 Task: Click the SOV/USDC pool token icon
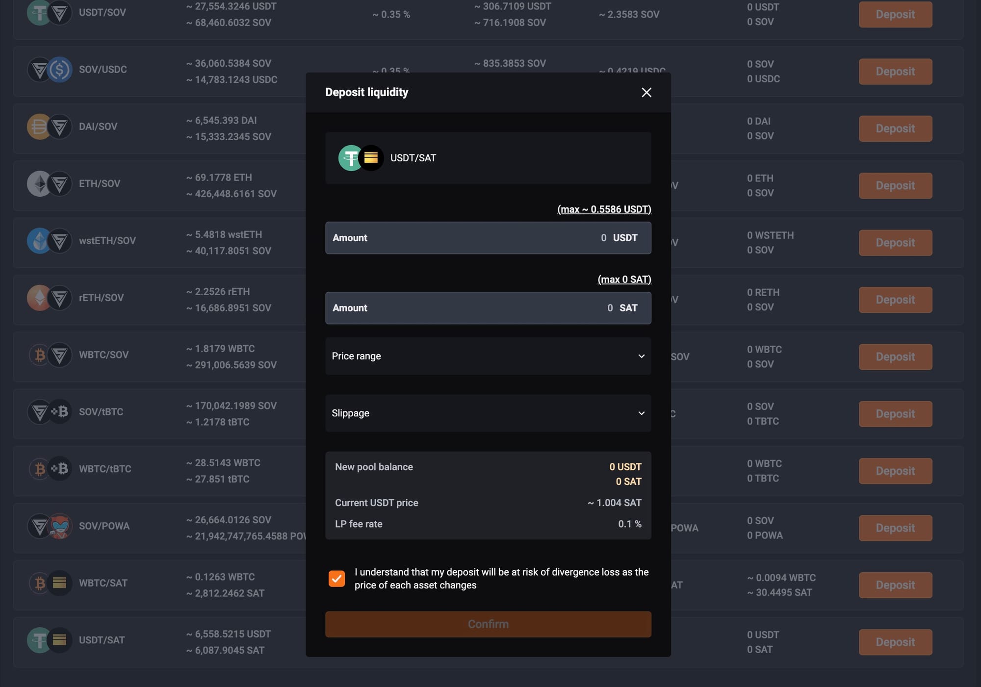[50, 70]
